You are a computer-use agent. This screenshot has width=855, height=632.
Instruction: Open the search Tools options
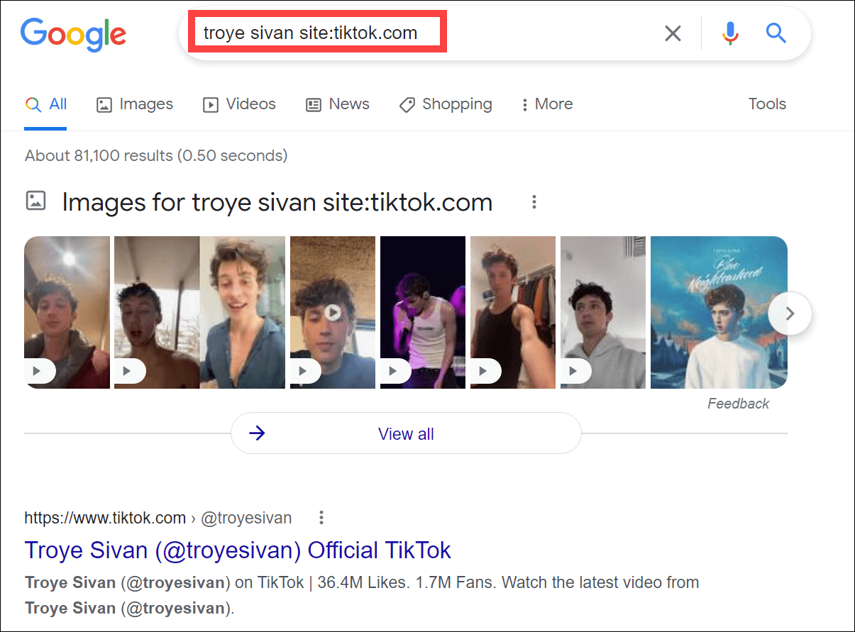(x=768, y=104)
